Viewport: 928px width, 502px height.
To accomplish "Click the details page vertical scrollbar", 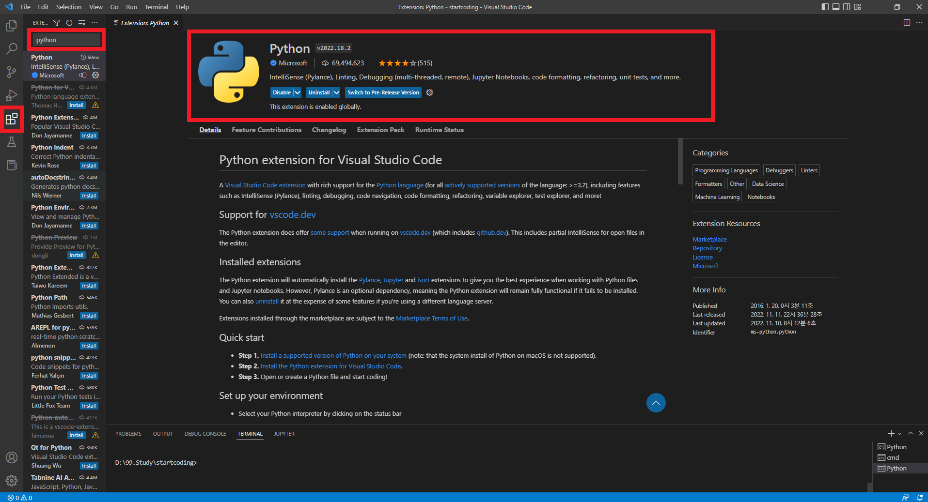I will pyautogui.click(x=680, y=162).
